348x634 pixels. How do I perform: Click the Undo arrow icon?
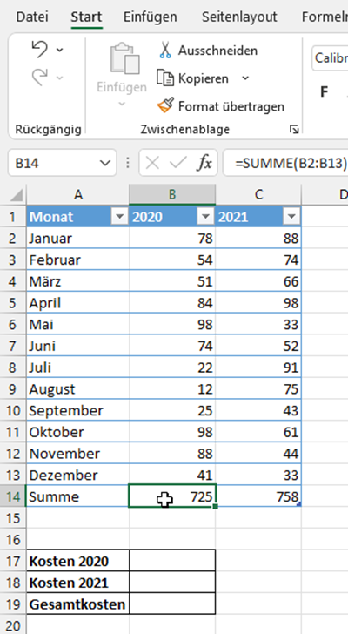[39, 50]
